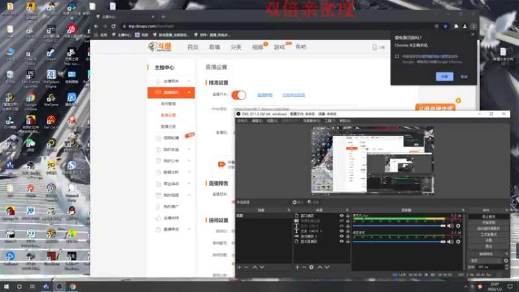Open Chrome extensions puzzle icon

(x=456, y=26)
